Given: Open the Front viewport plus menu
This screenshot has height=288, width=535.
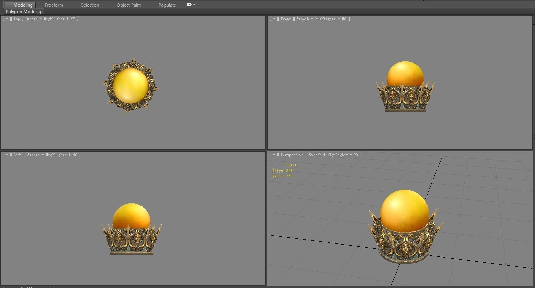Looking at the screenshot, I should point(274,19).
